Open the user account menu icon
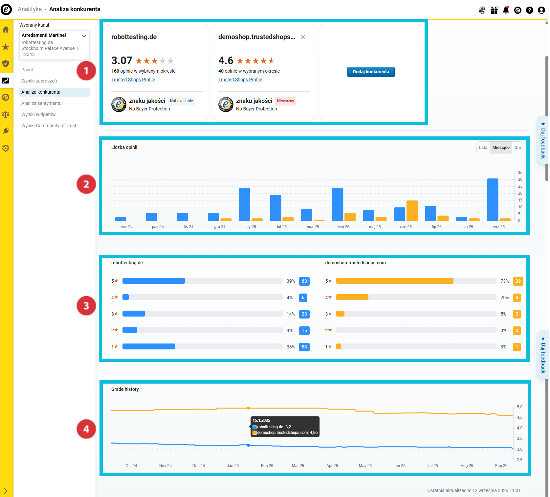The width and height of the screenshot is (550, 497). tap(541, 10)
